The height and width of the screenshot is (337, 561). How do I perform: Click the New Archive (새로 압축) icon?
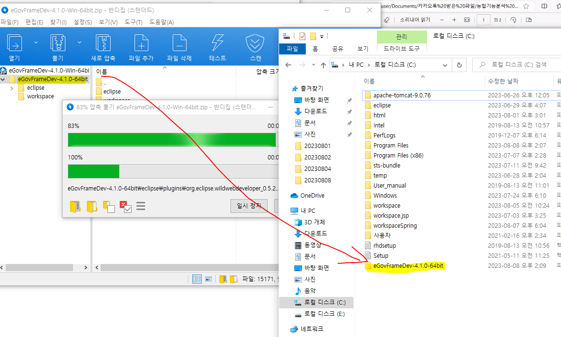tap(103, 43)
